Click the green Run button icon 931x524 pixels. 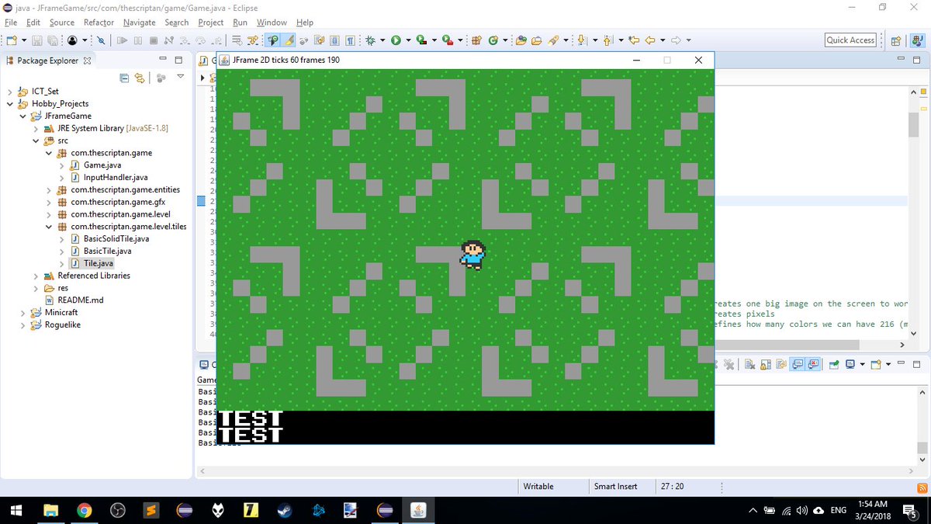(396, 40)
